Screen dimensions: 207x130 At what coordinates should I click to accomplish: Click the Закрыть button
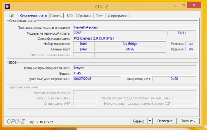click(188, 121)
